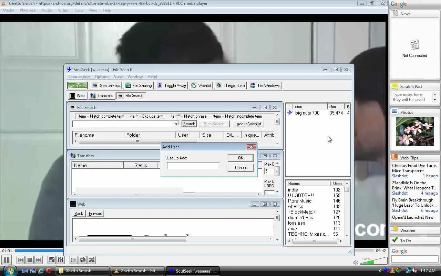Viewport: 441px width, 276px height.
Task: Open the VLC Playback menu
Action: point(28,10)
